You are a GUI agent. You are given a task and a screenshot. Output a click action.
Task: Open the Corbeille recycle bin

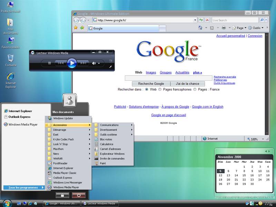pos(11,60)
